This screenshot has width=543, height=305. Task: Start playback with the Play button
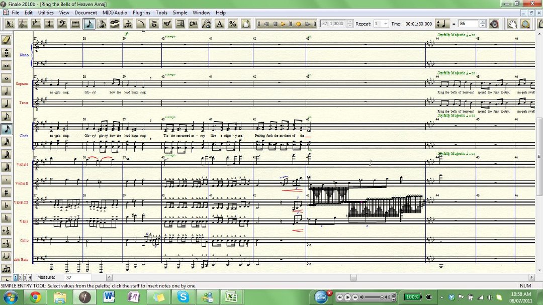click(283, 24)
